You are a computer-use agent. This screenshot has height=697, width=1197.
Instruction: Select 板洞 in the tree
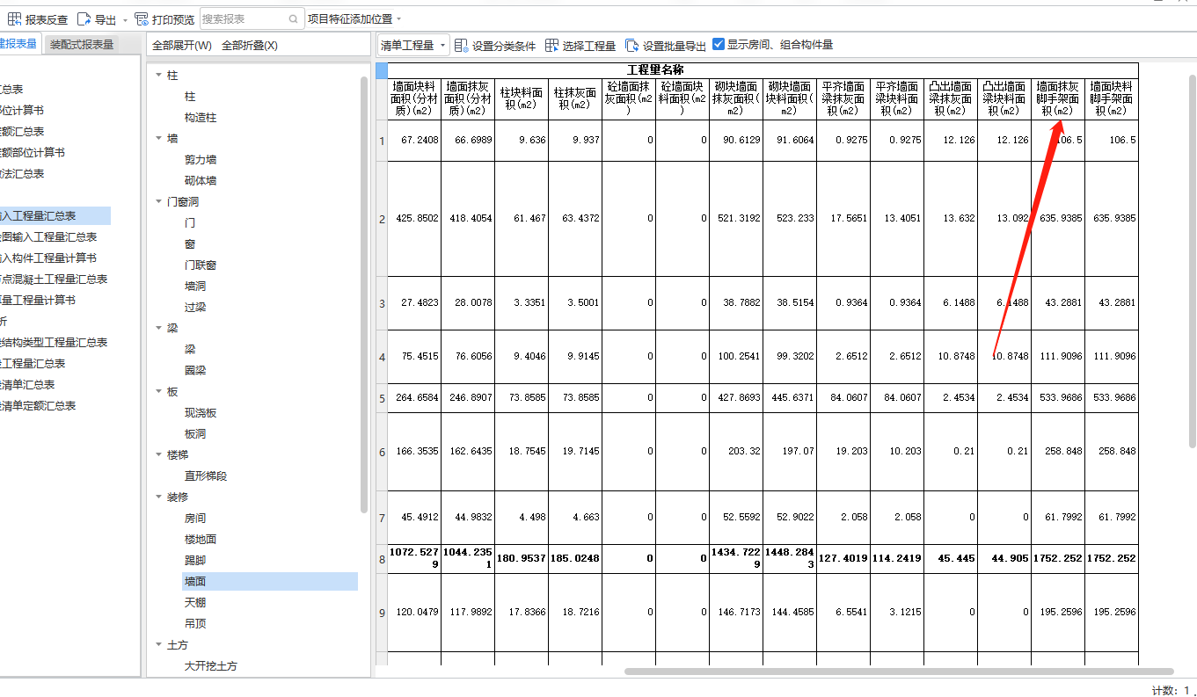[195, 434]
